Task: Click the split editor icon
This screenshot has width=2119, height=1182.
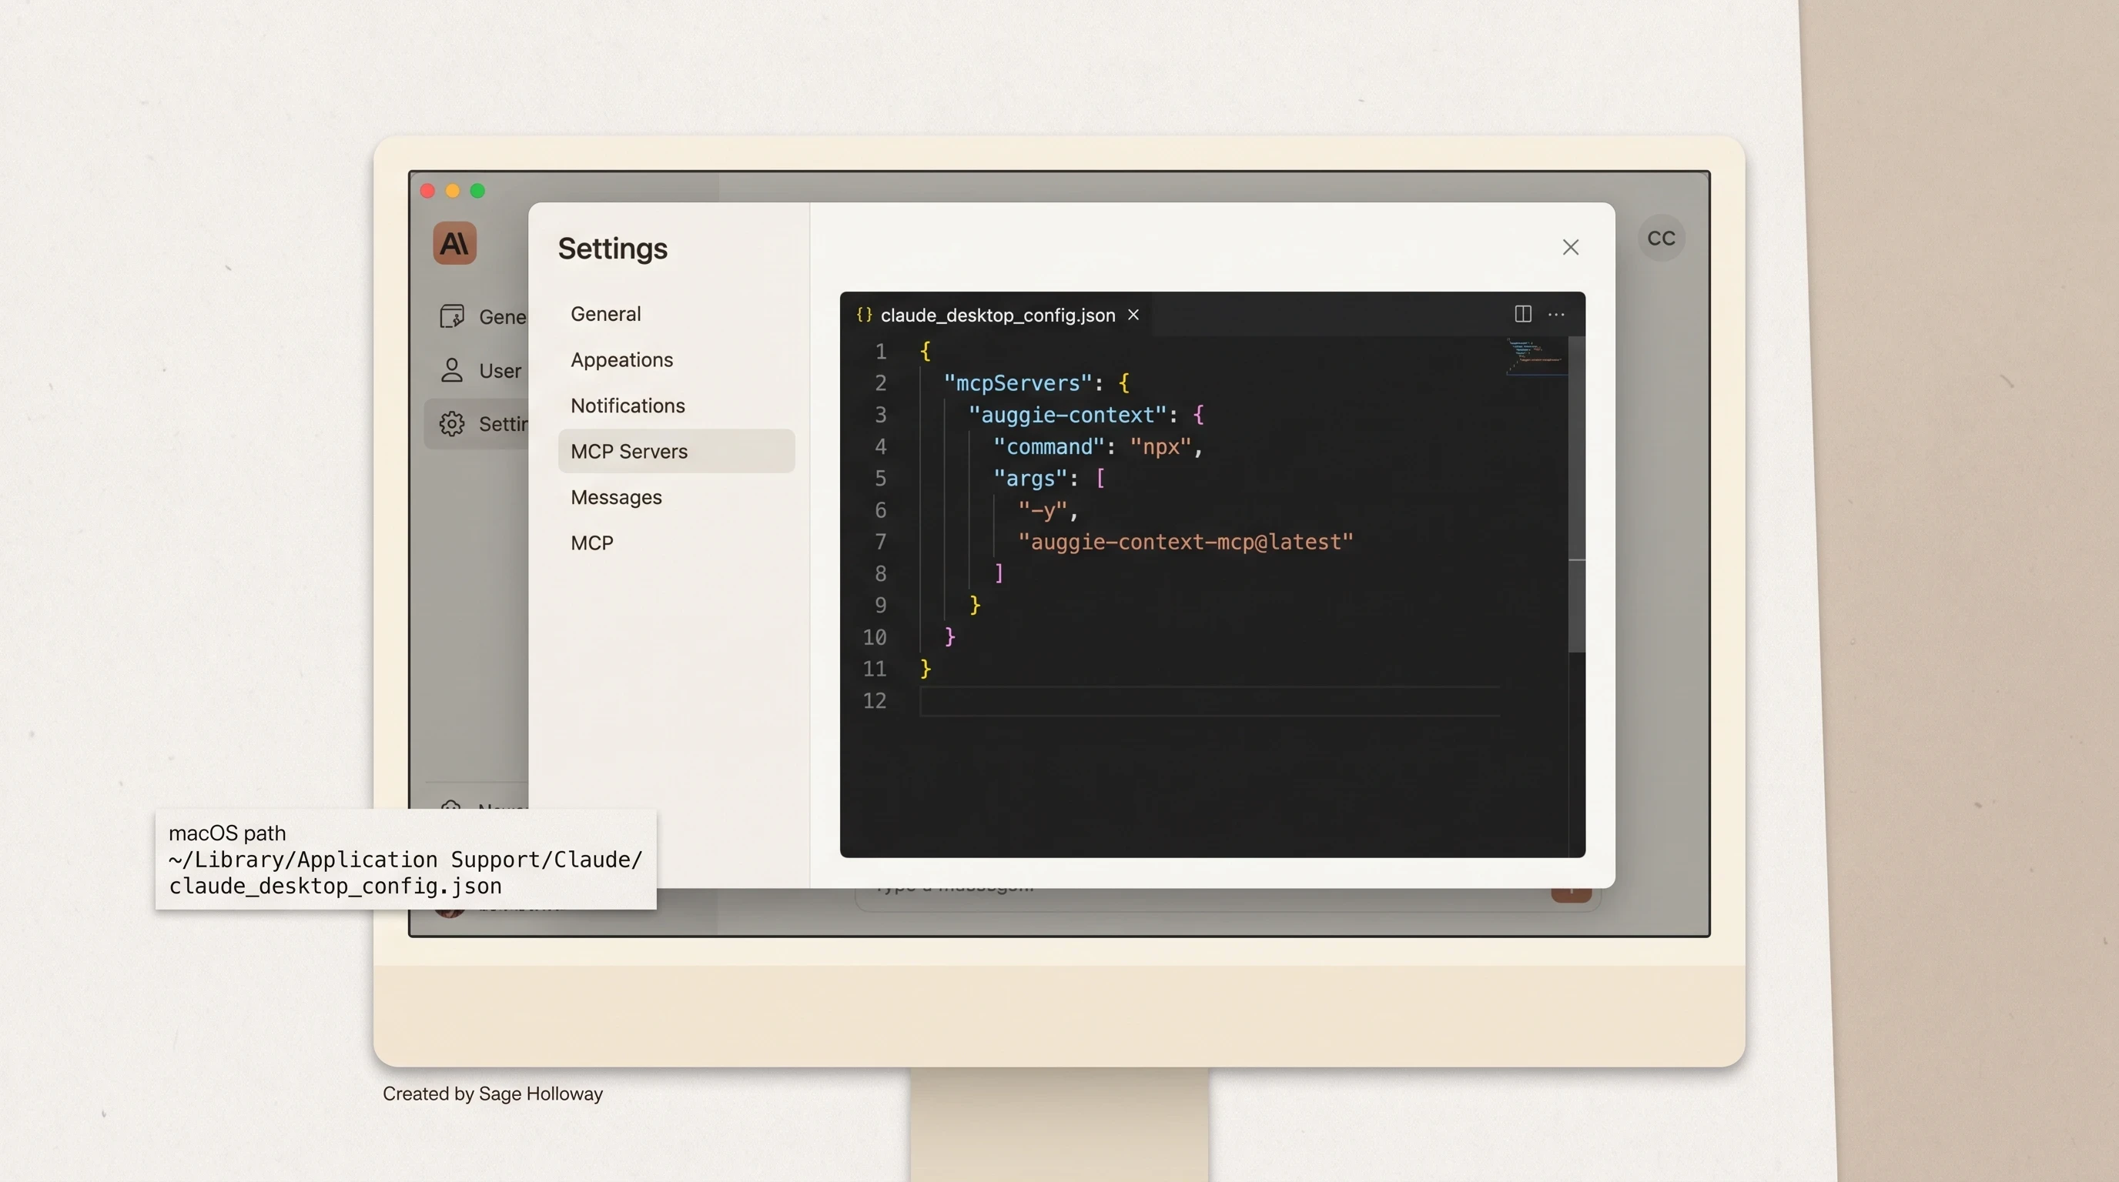Action: point(1522,314)
